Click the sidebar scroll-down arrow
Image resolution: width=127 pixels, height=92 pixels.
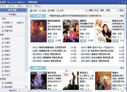point(26,87)
